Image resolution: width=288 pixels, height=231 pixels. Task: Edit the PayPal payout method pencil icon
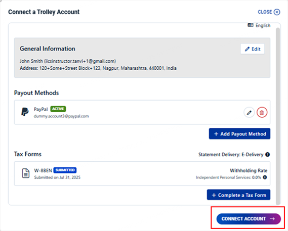tap(249, 113)
